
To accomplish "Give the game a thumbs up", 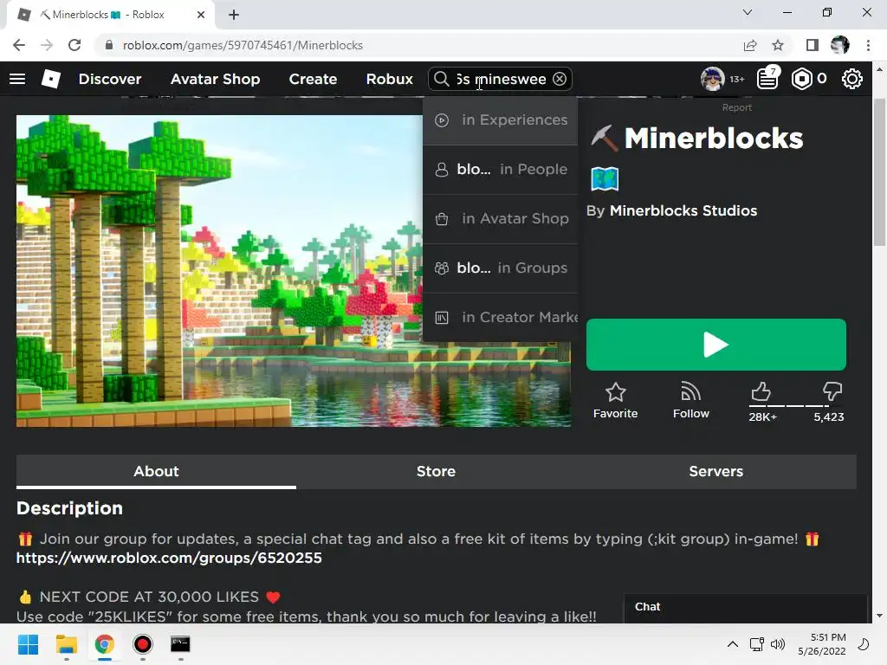I will click(x=761, y=391).
